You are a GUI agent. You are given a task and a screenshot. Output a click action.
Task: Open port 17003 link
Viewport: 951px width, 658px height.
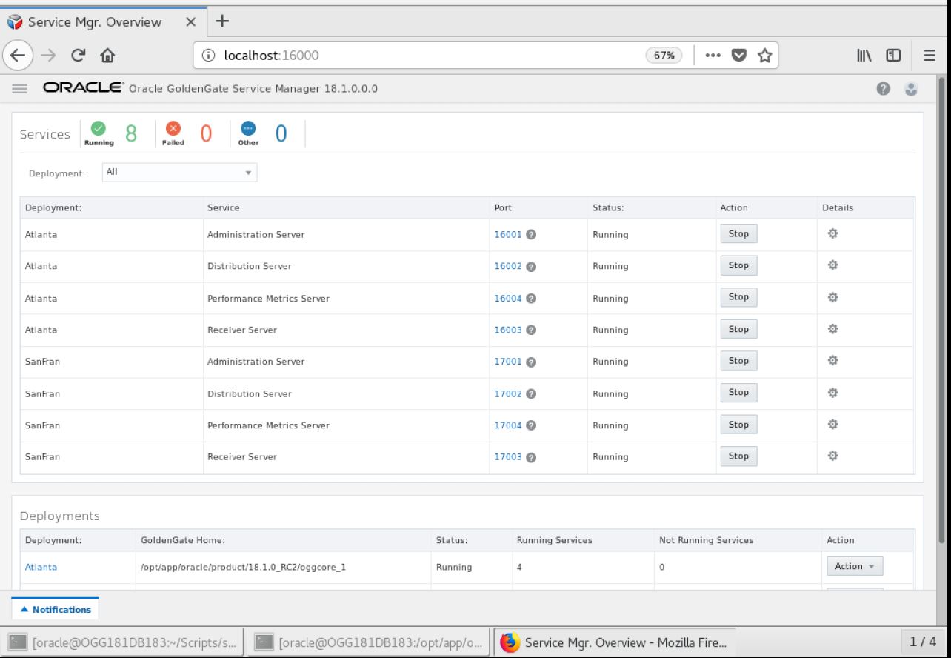click(508, 458)
